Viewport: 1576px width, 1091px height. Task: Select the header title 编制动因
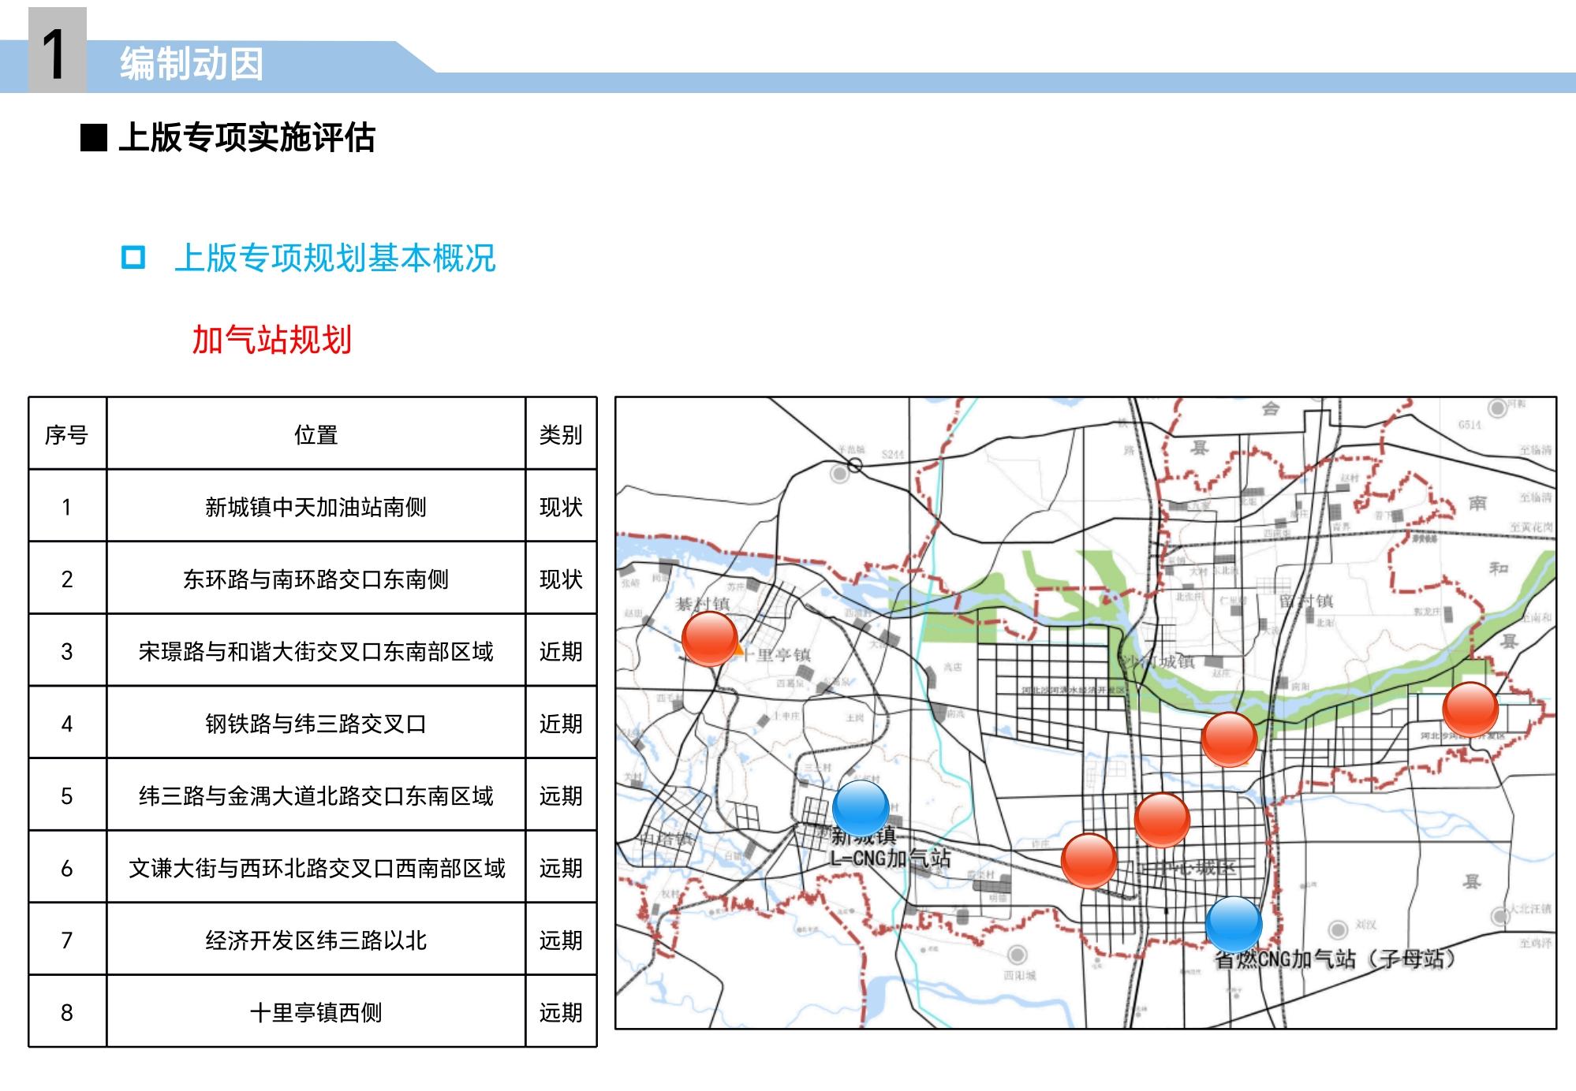pos(192,64)
